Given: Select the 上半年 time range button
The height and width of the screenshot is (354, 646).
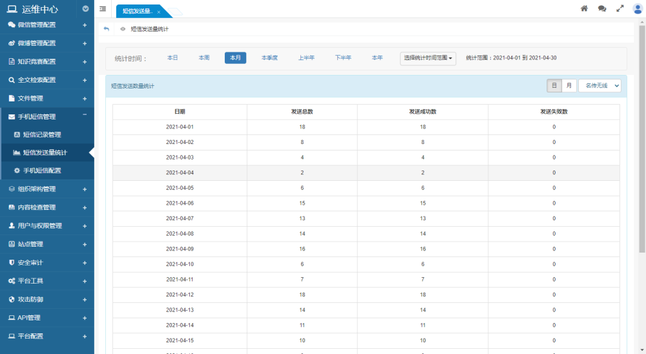Looking at the screenshot, I should tap(306, 57).
